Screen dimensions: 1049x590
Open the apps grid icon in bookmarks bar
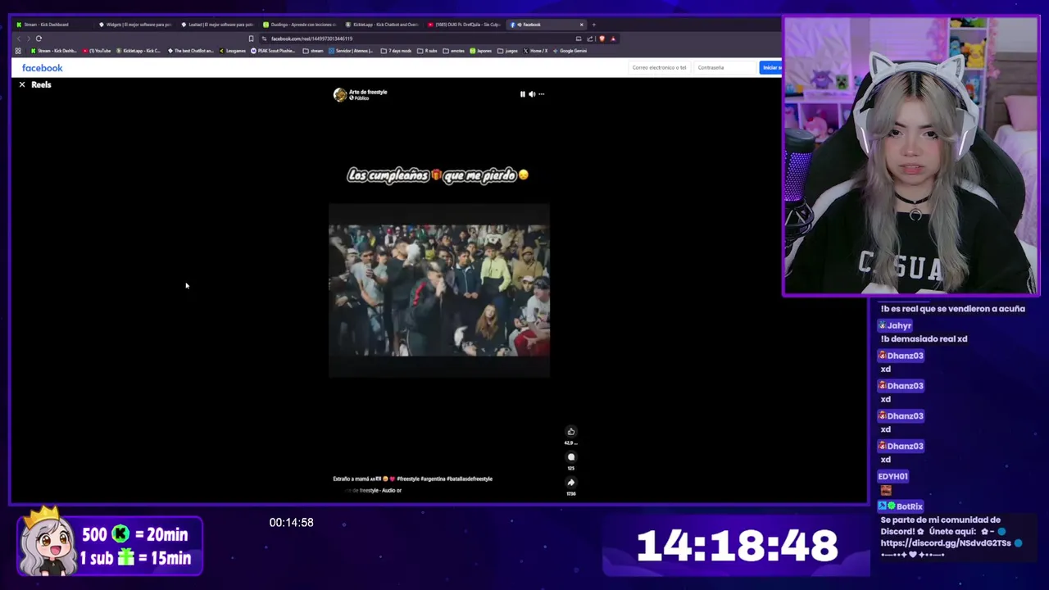click(x=18, y=51)
